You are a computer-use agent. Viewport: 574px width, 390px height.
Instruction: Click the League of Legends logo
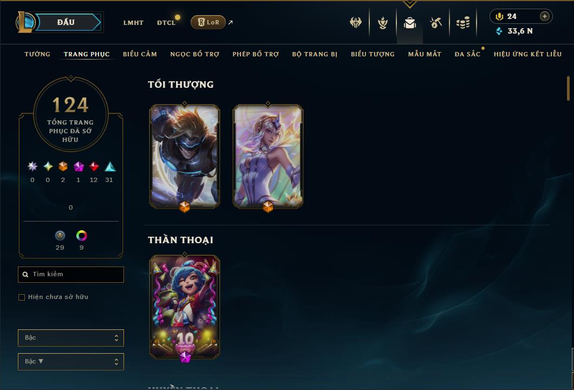(x=25, y=22)
